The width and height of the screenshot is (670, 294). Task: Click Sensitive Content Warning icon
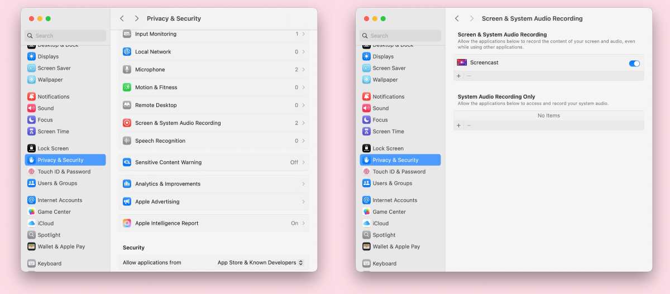click(x=127, y=162)
